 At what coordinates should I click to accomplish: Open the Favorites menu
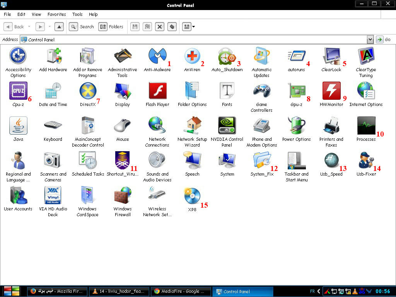point(56,14)
